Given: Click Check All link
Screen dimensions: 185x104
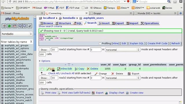Looking at the screenshot, I should point(53,73).
